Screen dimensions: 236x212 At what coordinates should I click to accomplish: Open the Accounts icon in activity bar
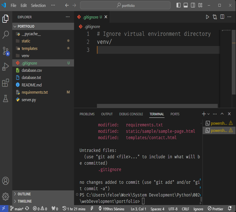point(6,181)
